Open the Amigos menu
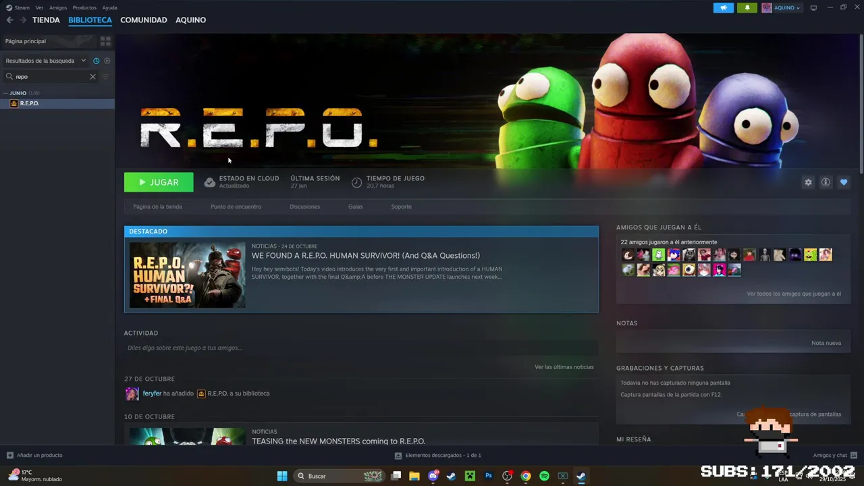Screen dimensions: 864x486 pos(58,7)
